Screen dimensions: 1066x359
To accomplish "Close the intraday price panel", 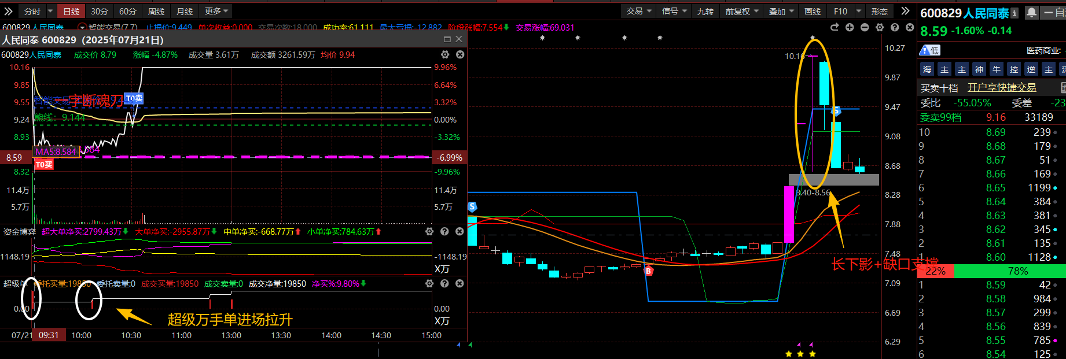I will pyautogui.click(x=460, y=54).
